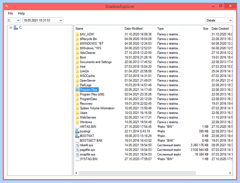Select the 'Windows' folder name

tap(86, 122)
